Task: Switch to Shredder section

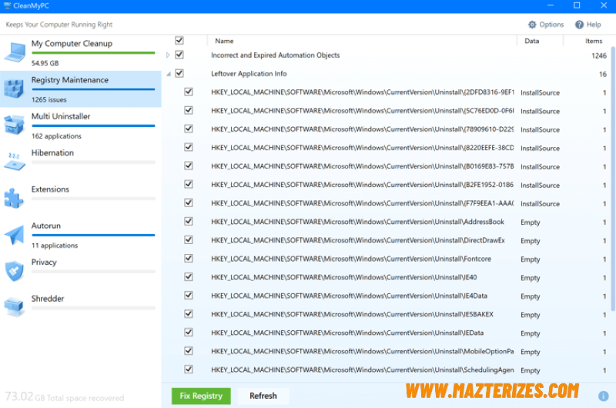Action: point(81,308)
